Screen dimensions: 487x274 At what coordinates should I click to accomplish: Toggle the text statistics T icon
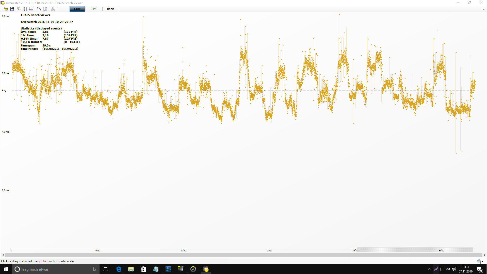[x=45, y=9]
